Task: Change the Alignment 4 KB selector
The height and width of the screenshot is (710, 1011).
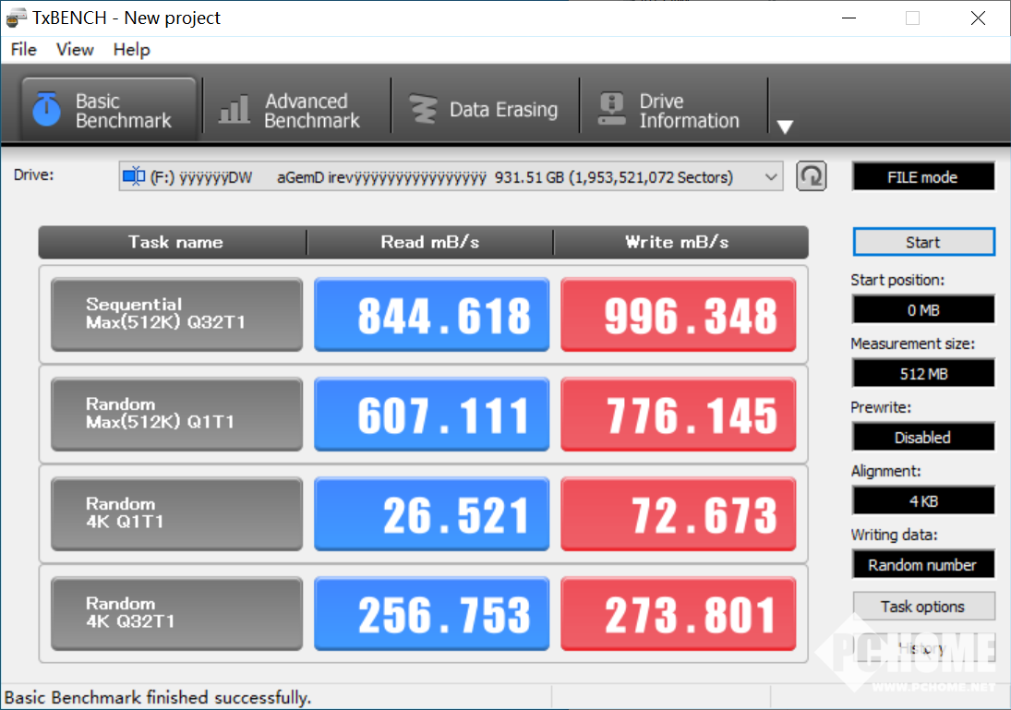Action: [x=922, y=501]
